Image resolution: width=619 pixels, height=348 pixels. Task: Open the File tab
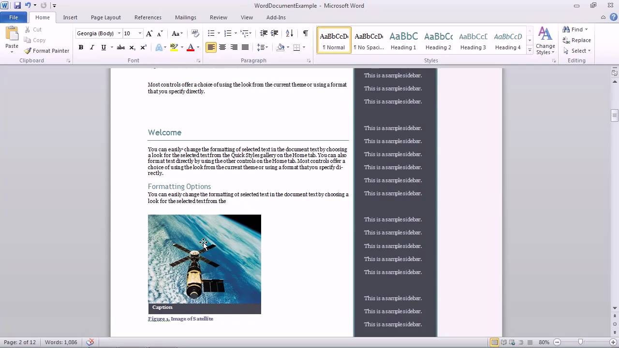pyautogui.click(x=14, y=17)
